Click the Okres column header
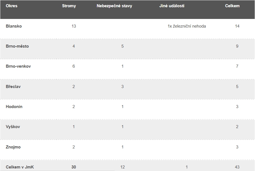Image resolution: width=255 pixels, height=171 pixels. coord(11,6)
